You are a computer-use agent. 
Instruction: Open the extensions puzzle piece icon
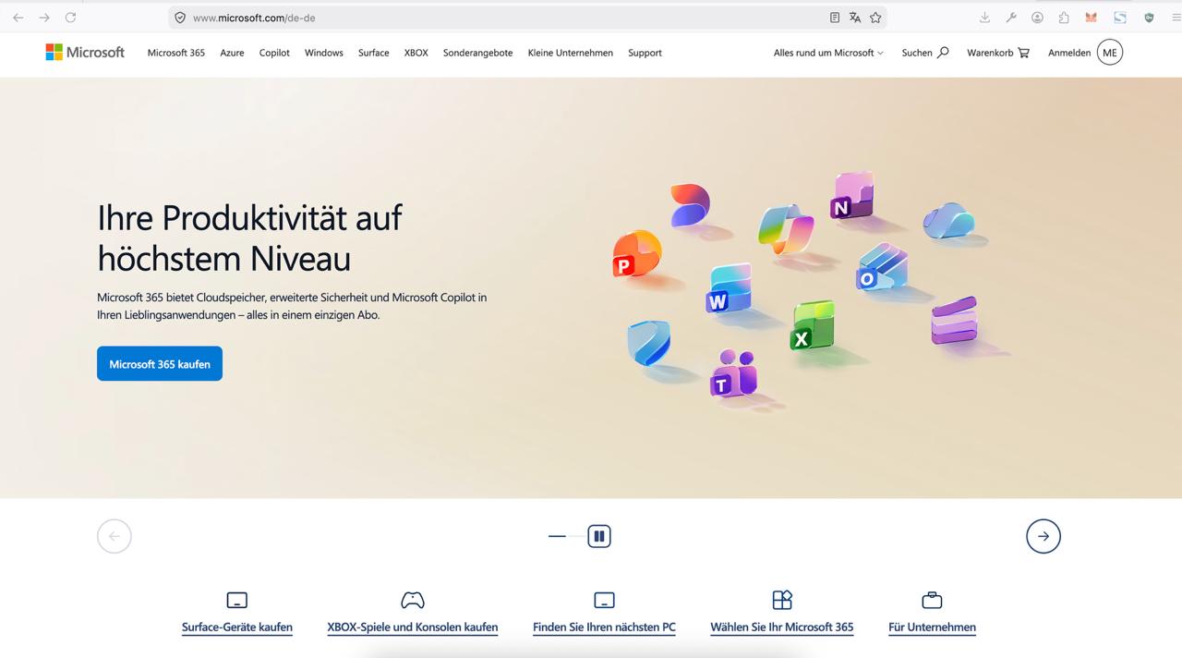tap(1064, 18)
